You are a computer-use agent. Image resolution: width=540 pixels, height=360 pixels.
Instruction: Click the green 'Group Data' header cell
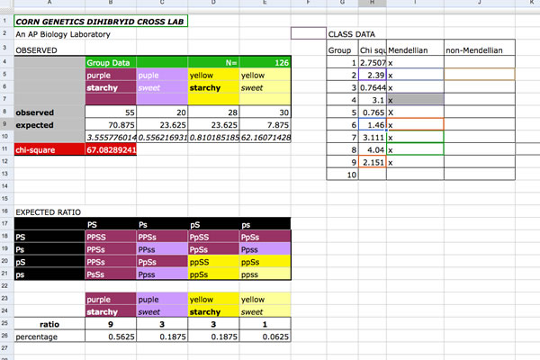[x=111, y=63]
